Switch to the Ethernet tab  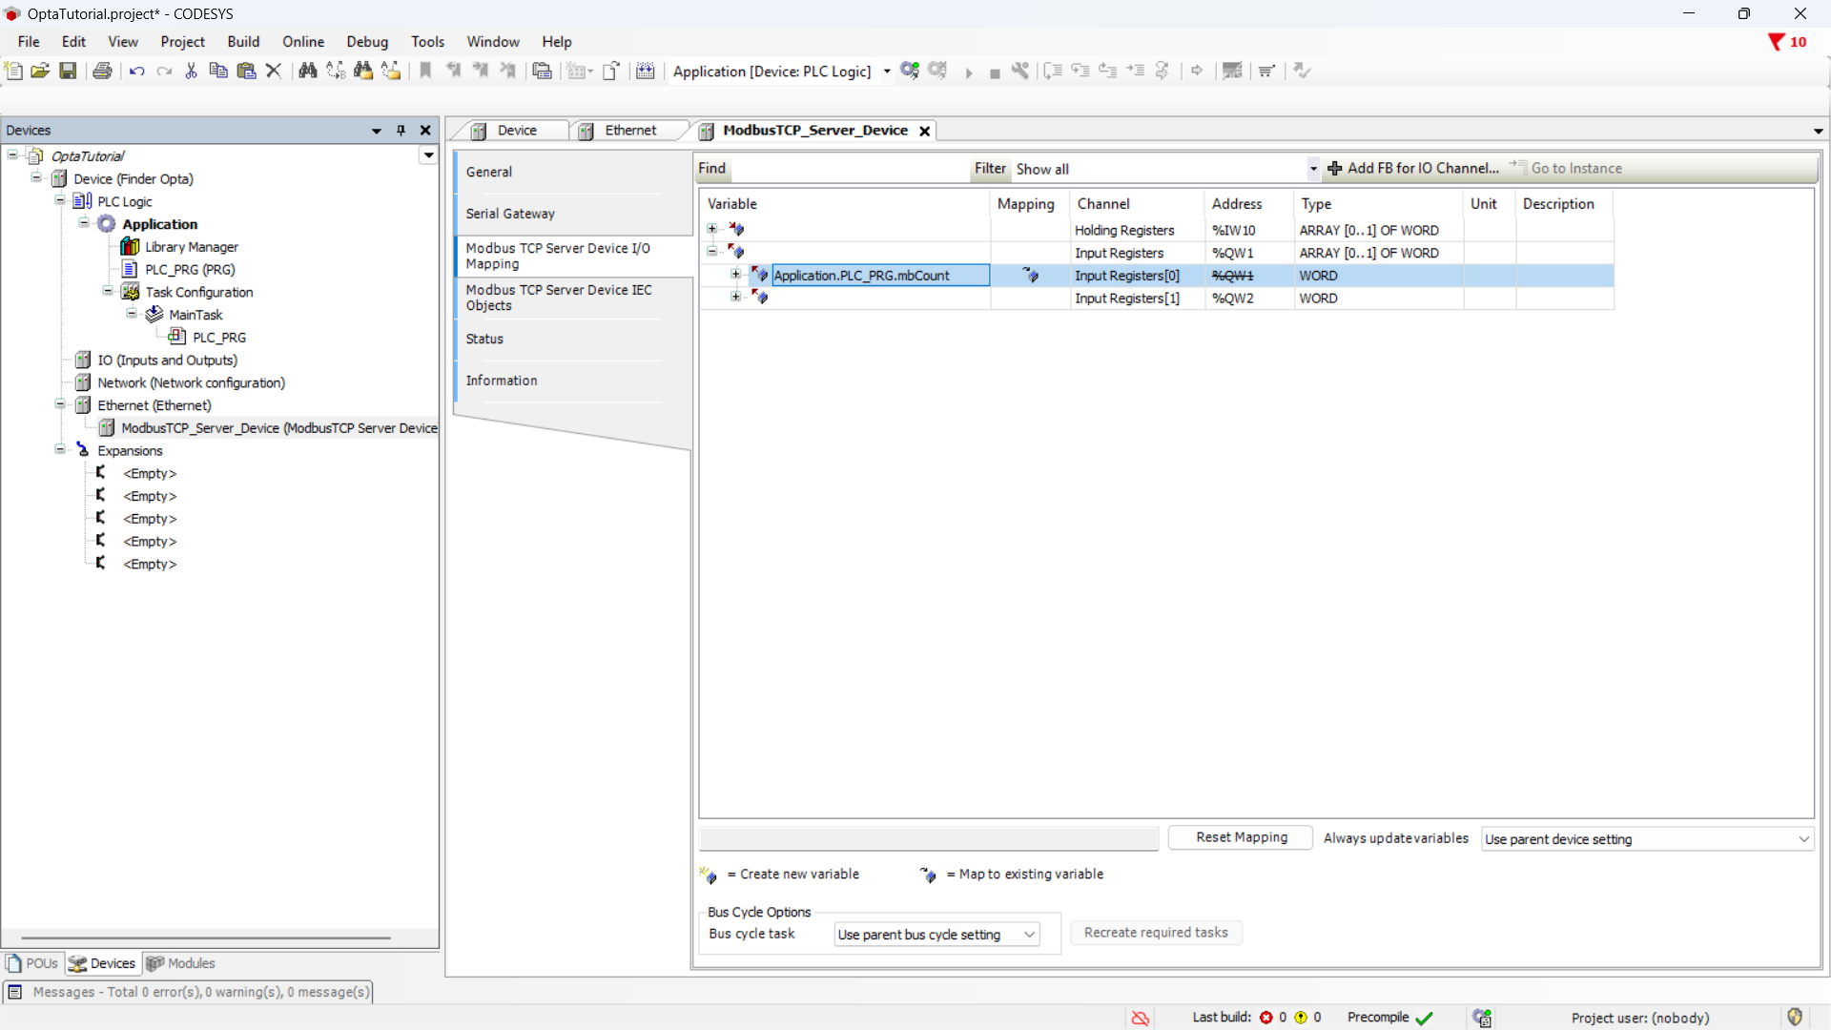coord(629,131)
